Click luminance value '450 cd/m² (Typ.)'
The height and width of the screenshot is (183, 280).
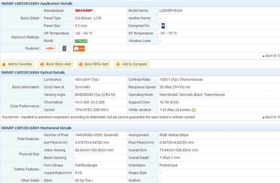87,80
